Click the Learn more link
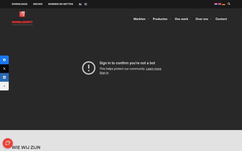The width and height of the screenshot is (242, 151). point(154,69)
